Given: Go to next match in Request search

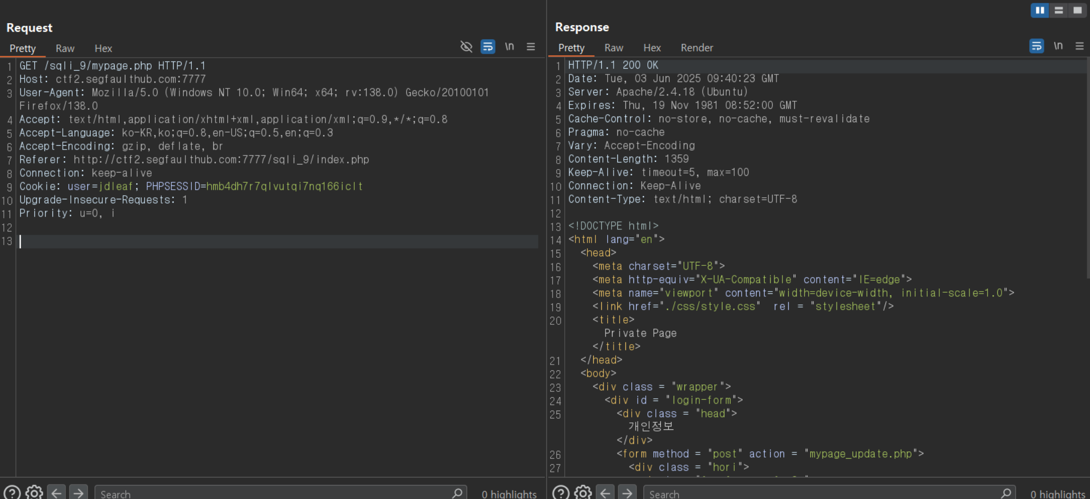Looking at the screenshot, I should [x=78, y=493].
